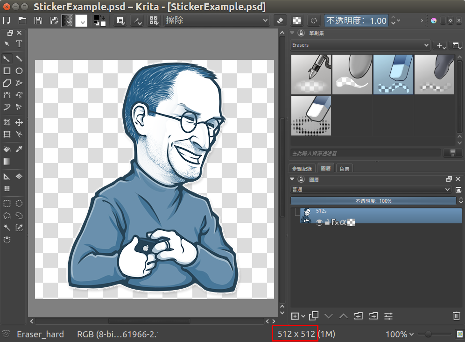Select the Text tool in toolbox
The width and height of the screenshot is (465, 342).
click(19, 44)
